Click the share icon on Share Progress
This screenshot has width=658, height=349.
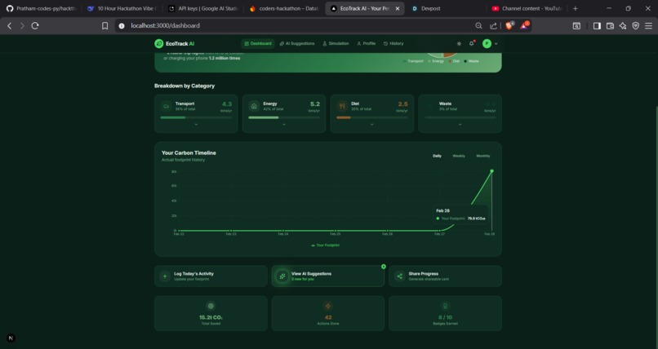coord(399,276)
